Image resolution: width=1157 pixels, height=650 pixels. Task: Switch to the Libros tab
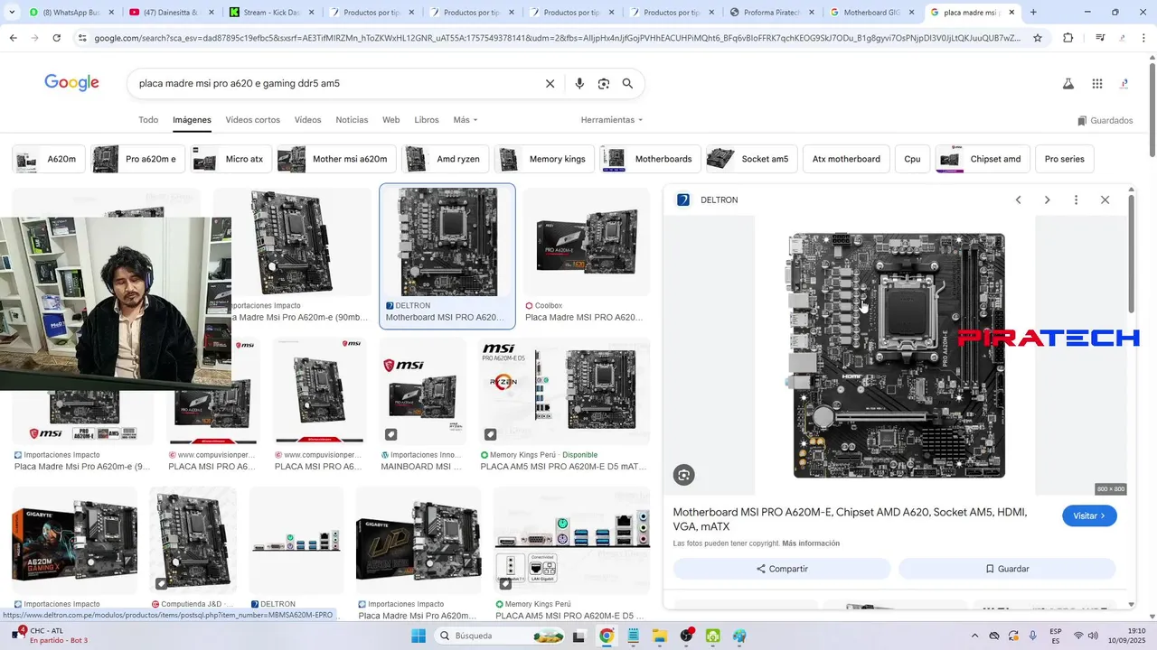coord(427,119)
